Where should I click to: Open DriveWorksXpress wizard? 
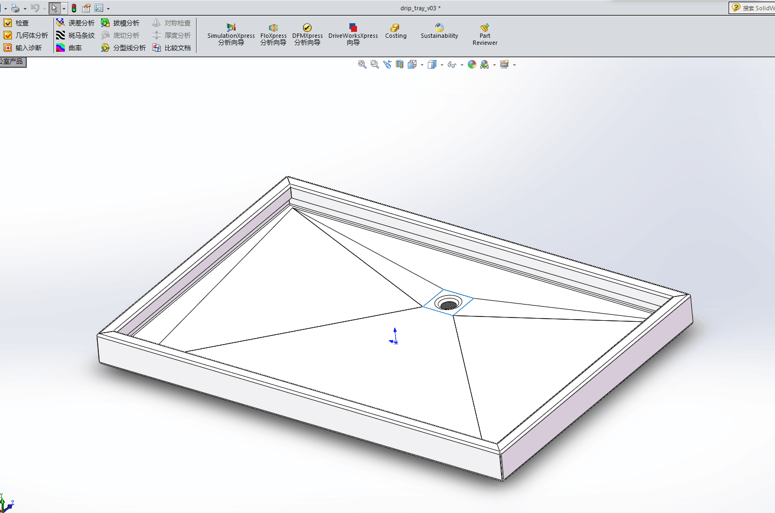353,34
